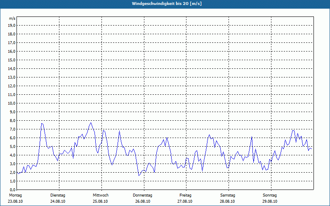330x206 pixels.
Task: Click the 18,0 y-axis label
Action: (x=12, y=34)
